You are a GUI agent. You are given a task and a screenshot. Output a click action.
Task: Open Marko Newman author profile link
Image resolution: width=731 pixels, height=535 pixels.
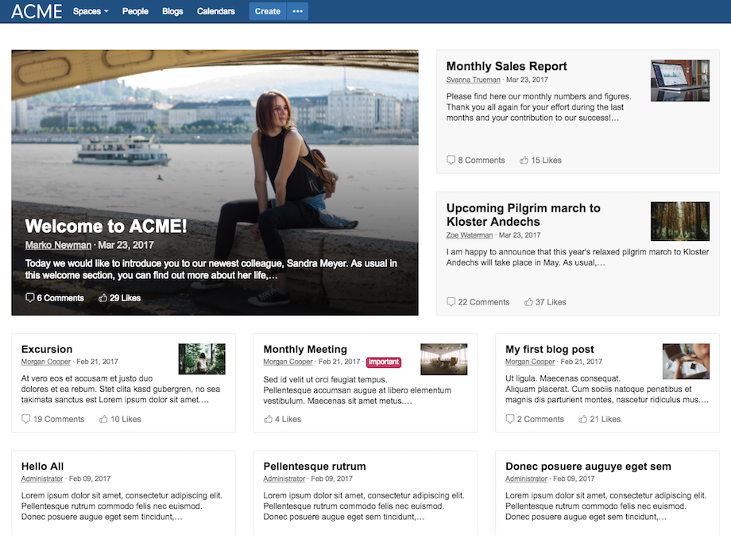click(x=58, y=245)
